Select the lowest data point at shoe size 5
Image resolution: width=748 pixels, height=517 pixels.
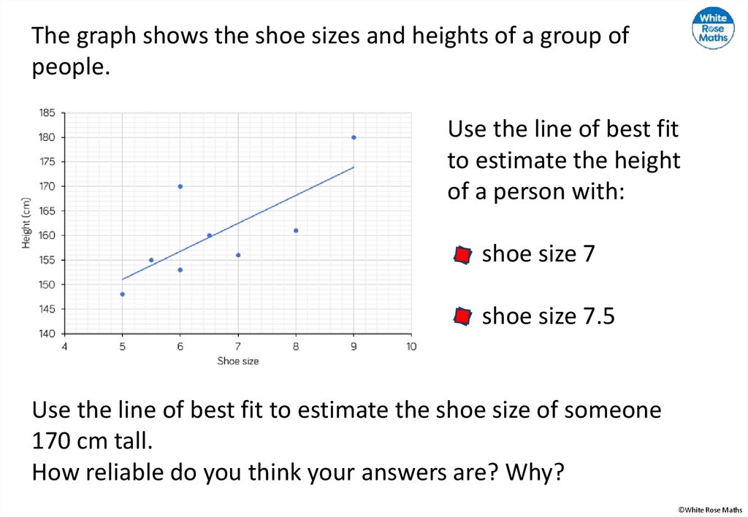[122, 294]
